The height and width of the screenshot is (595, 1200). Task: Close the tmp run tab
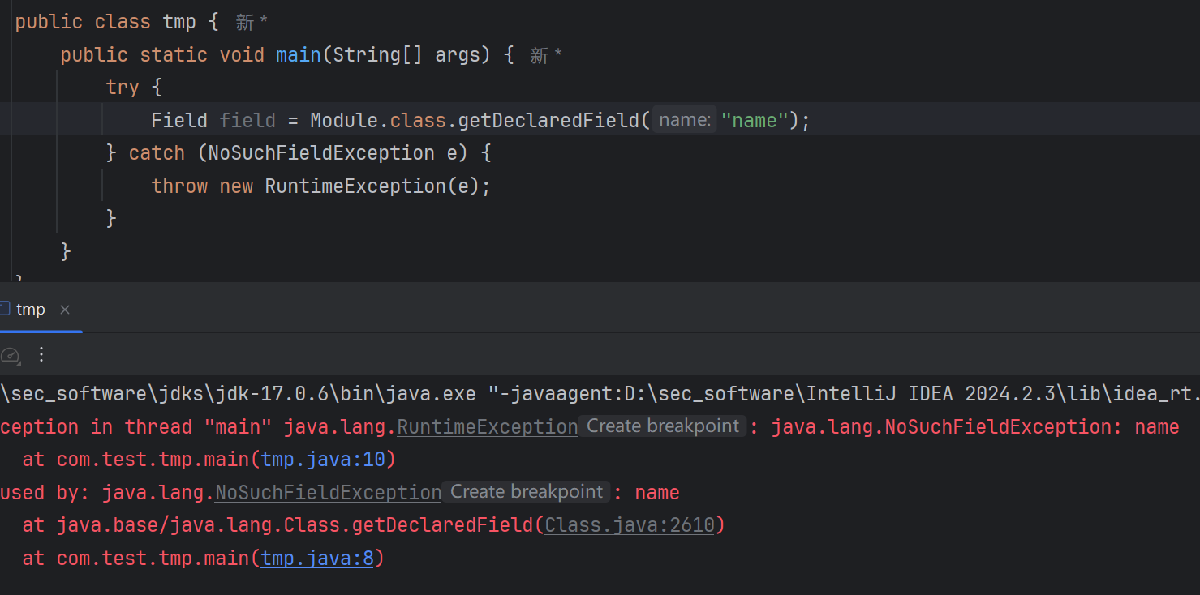65,310
